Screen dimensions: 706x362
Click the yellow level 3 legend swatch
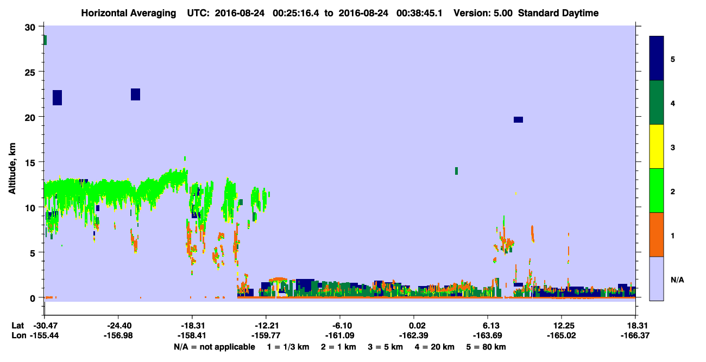pyautogui.click(x=657, y=147)
